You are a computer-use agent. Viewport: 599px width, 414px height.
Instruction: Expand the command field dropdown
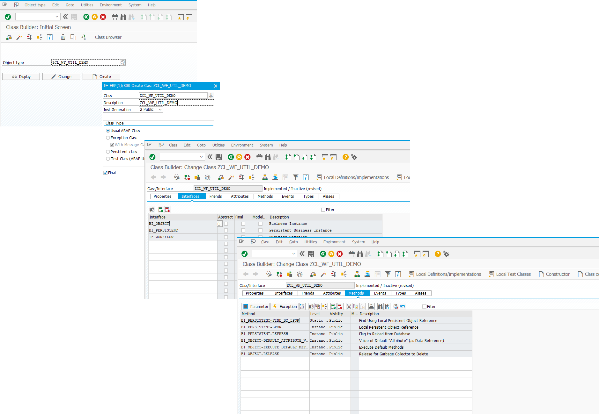tap(294, 253)
